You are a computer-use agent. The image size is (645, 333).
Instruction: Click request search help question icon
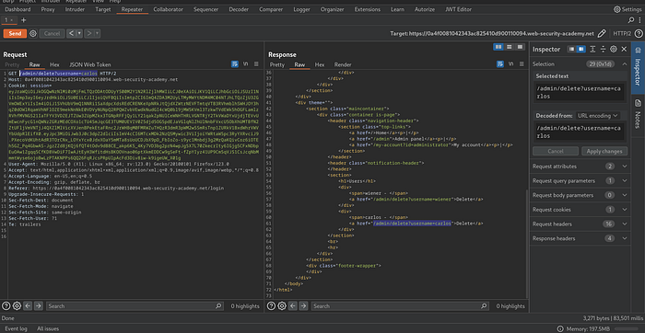(6, 306)
